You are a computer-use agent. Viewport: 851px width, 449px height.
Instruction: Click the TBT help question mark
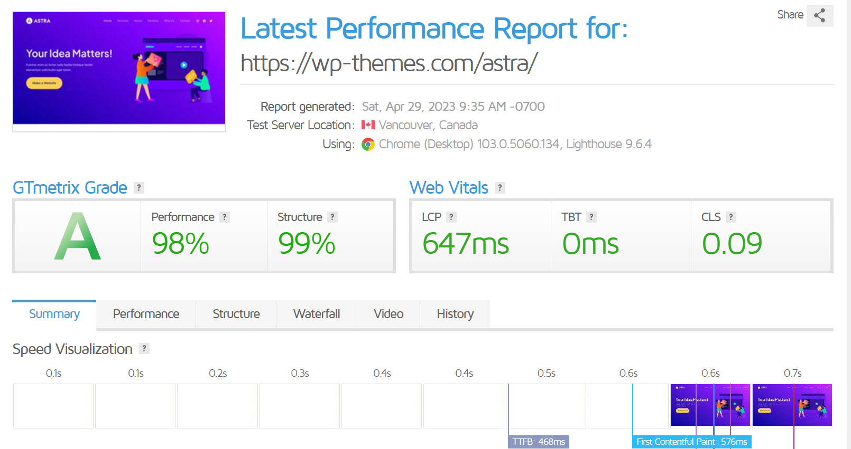591,217
